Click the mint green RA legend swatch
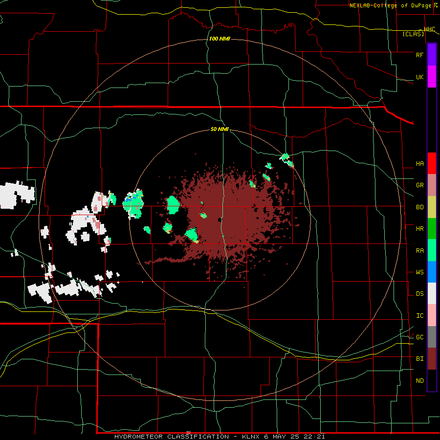Image resolution: width=440 pixels, height=440 pixels. point(432,250)
